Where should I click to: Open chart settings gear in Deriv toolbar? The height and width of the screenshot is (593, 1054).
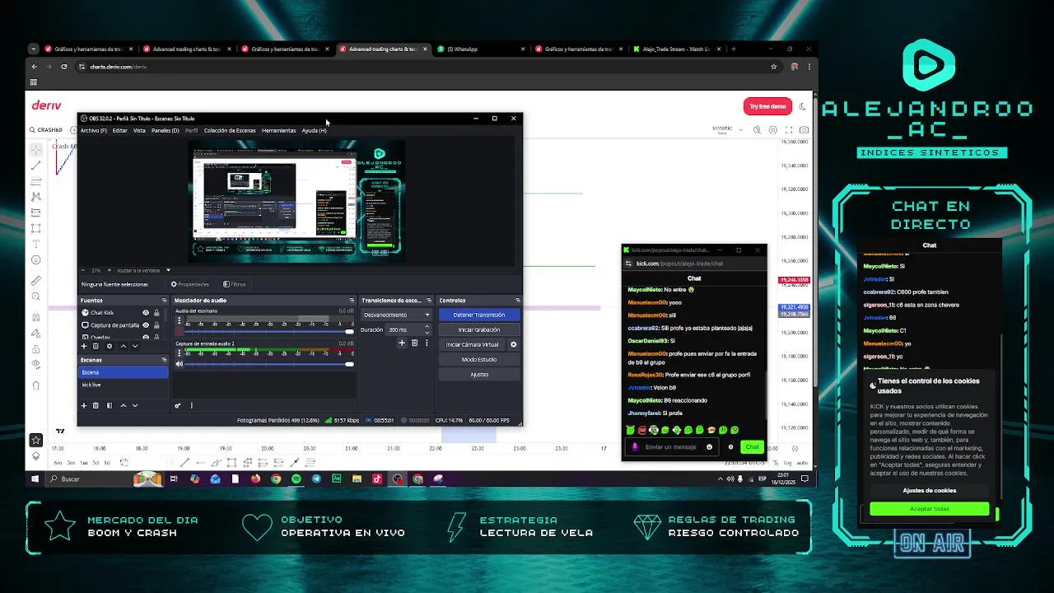[772, 129]
